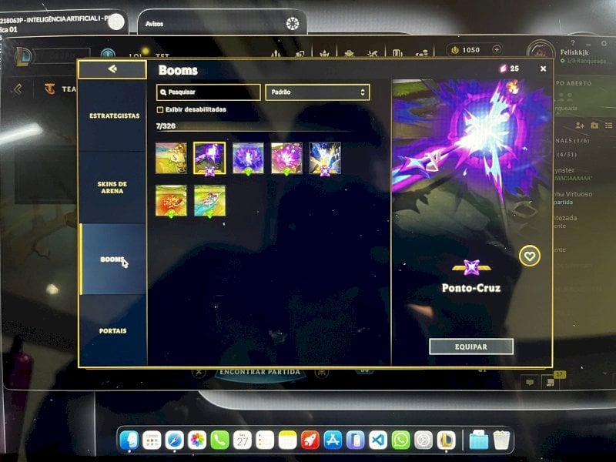Enable the Exibir desabilitadas checkbox
This screenshot has width=616, height=462.
tap(160, 109)
